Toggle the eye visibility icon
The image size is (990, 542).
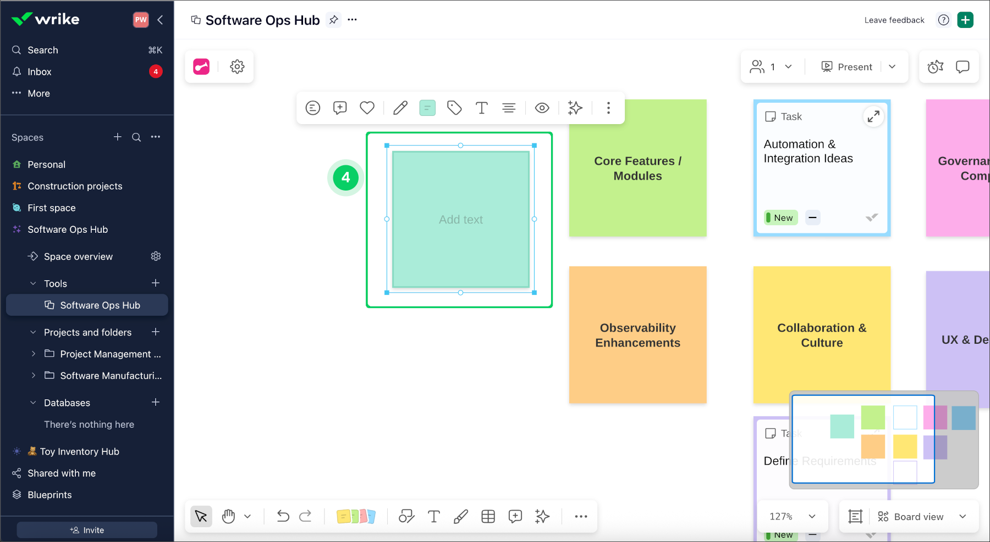542,108
